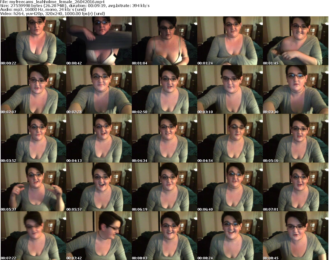Viewport: 329px width, 260px height.
Task: Click the thumbnail at 00:03:10
Action: (230, 89)
